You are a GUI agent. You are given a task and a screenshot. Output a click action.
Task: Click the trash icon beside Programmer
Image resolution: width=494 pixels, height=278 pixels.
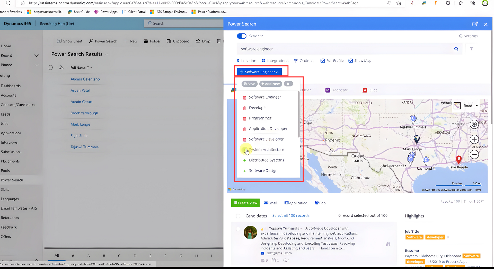tap(245, 119)
